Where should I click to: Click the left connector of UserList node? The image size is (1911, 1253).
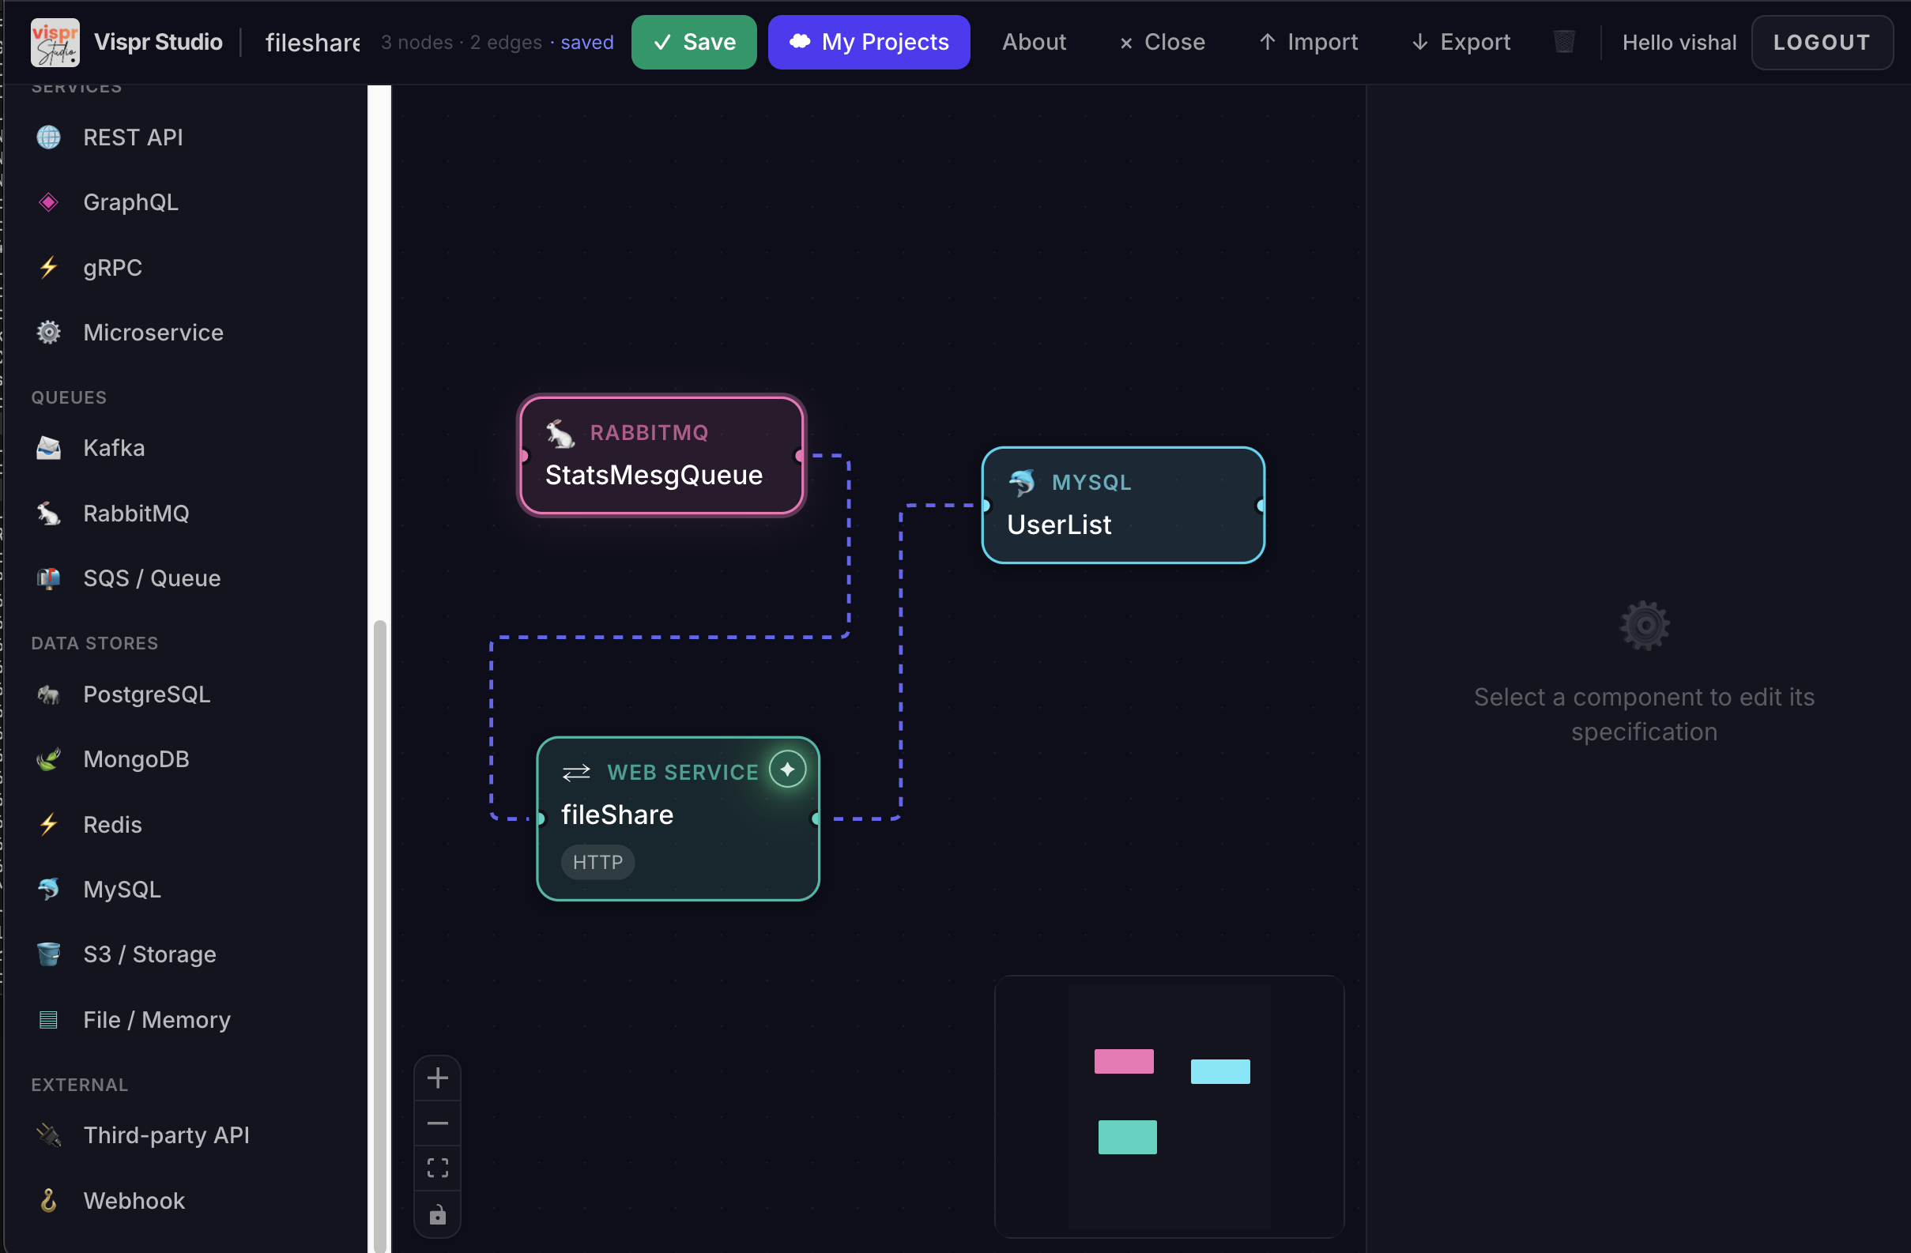(x=986, y=505)
